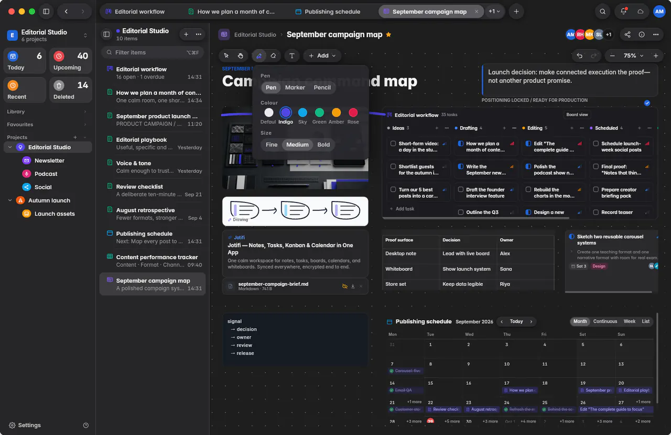This screenshot has height=435, width=671.
Task: Undo the last canvas action
Action: [580, 55]
